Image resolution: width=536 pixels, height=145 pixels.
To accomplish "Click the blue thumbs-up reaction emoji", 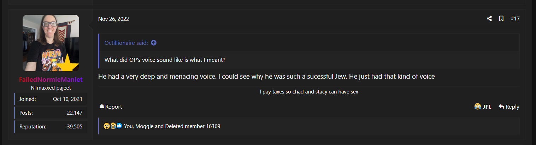I will click(119, 126).
